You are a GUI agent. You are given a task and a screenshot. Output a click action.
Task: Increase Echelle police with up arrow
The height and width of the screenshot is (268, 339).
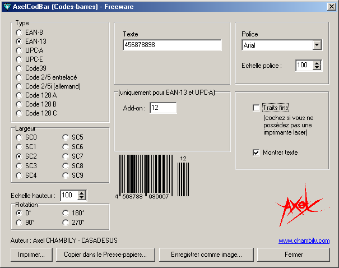[x=317, y=63]
